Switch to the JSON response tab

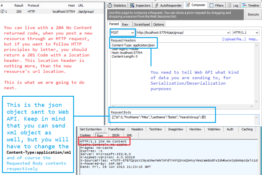[x=116, y=135]
